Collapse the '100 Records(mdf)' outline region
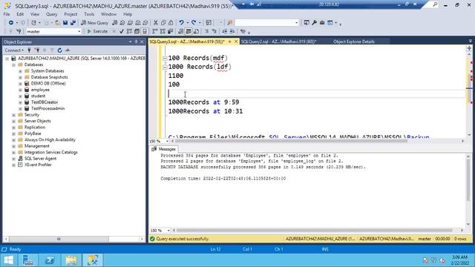Image resolution: width=475 pixels, height=267 pixels. point(165,59)
